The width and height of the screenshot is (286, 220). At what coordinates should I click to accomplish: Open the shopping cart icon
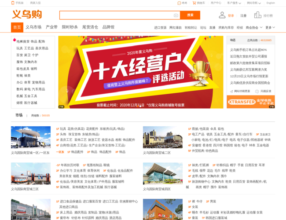194,3
